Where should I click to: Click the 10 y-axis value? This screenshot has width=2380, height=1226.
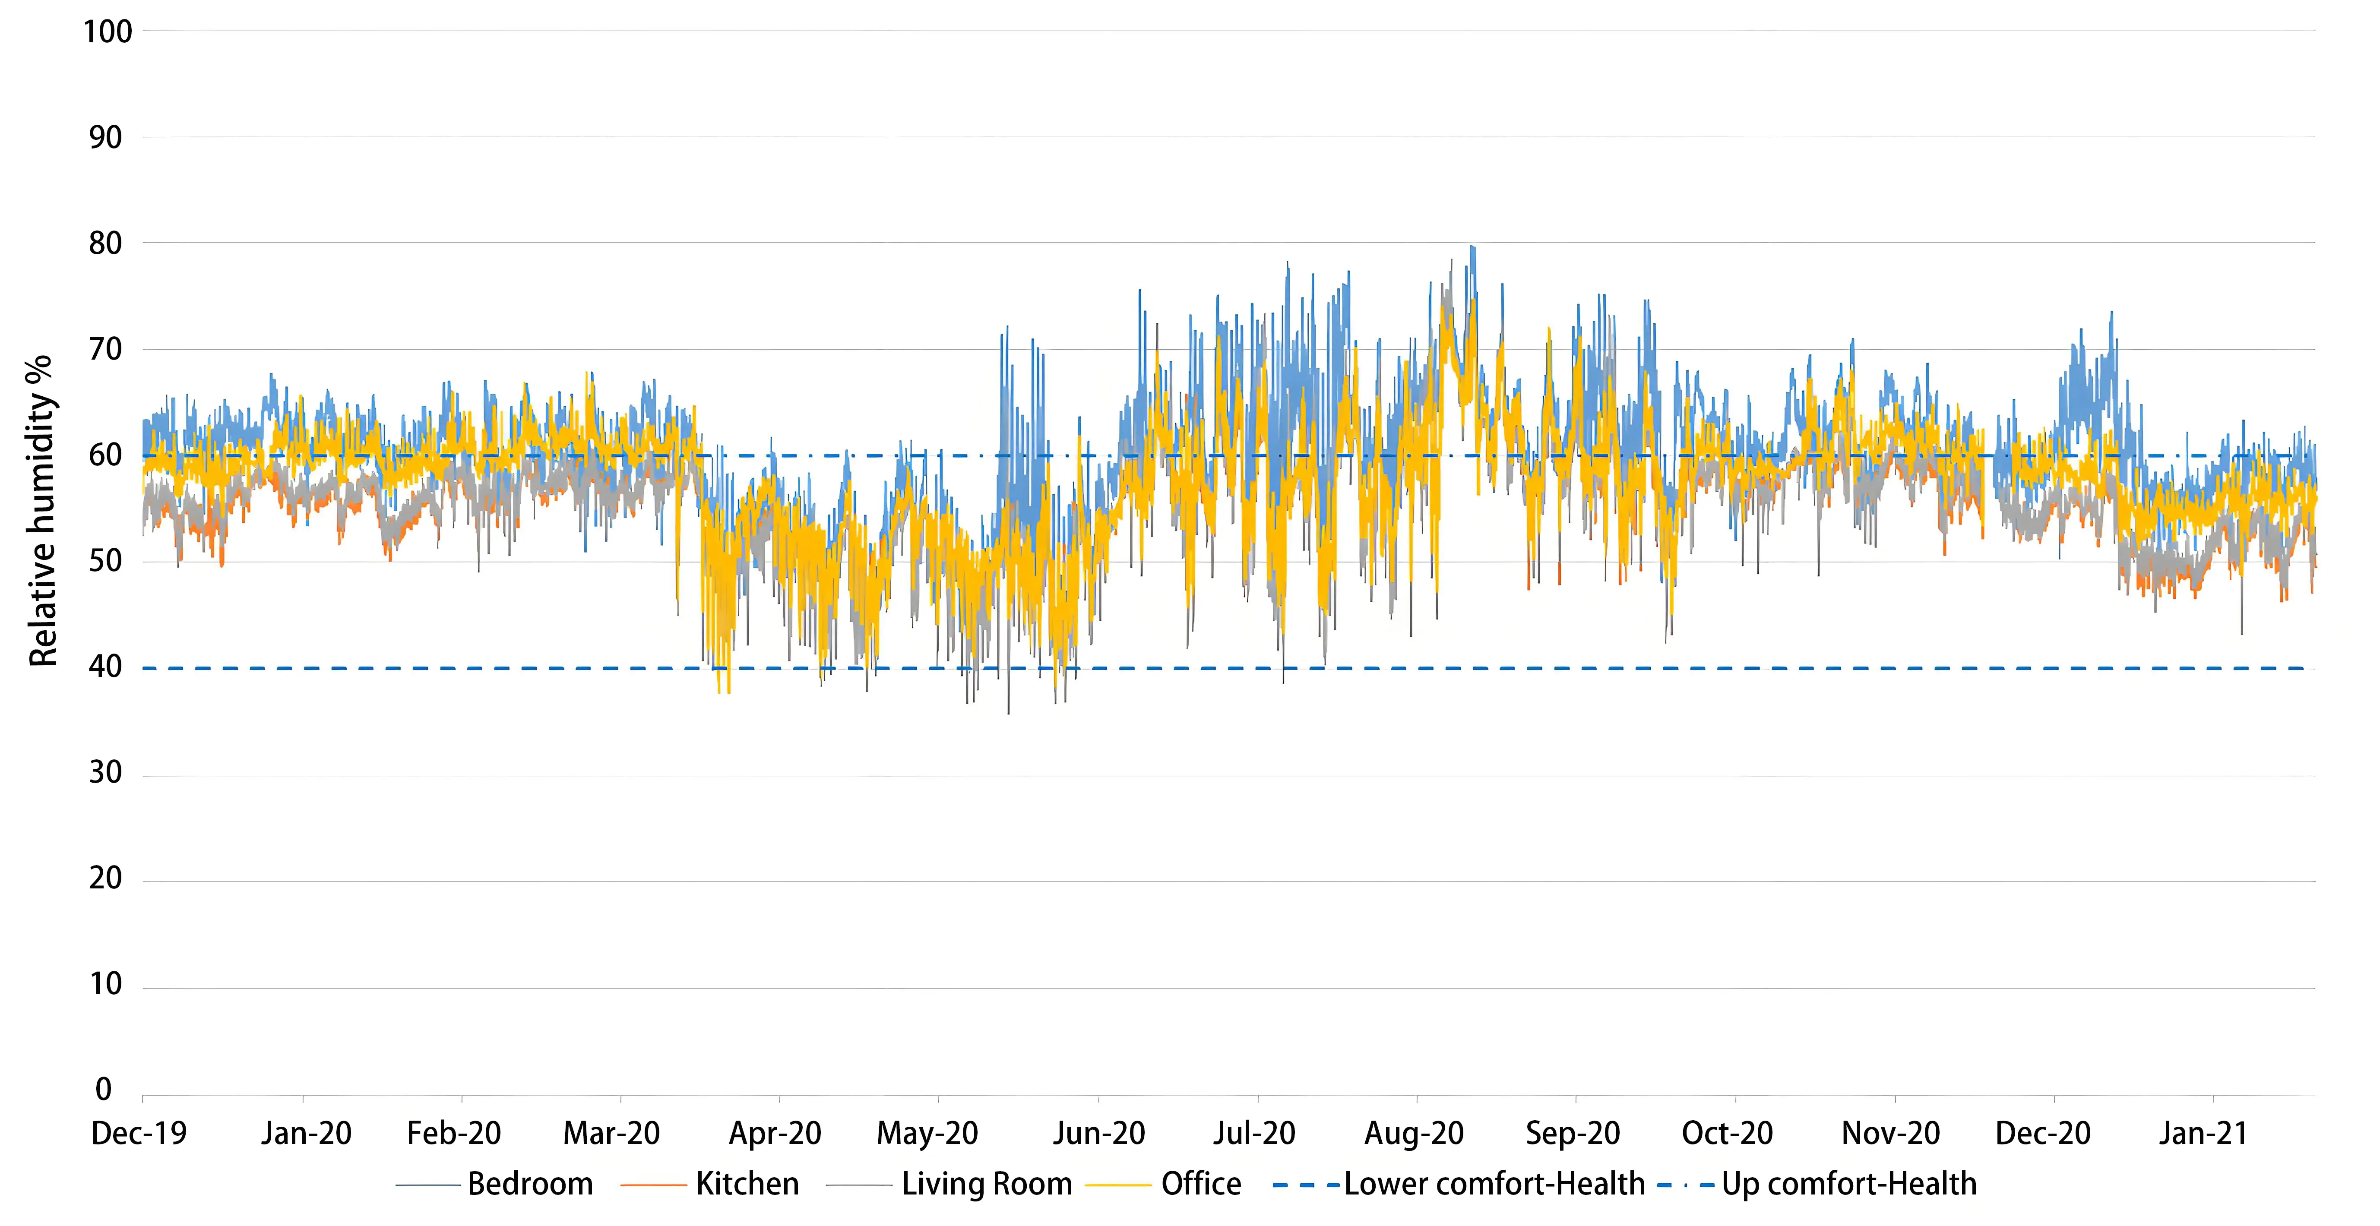click(x=105, y=984)
